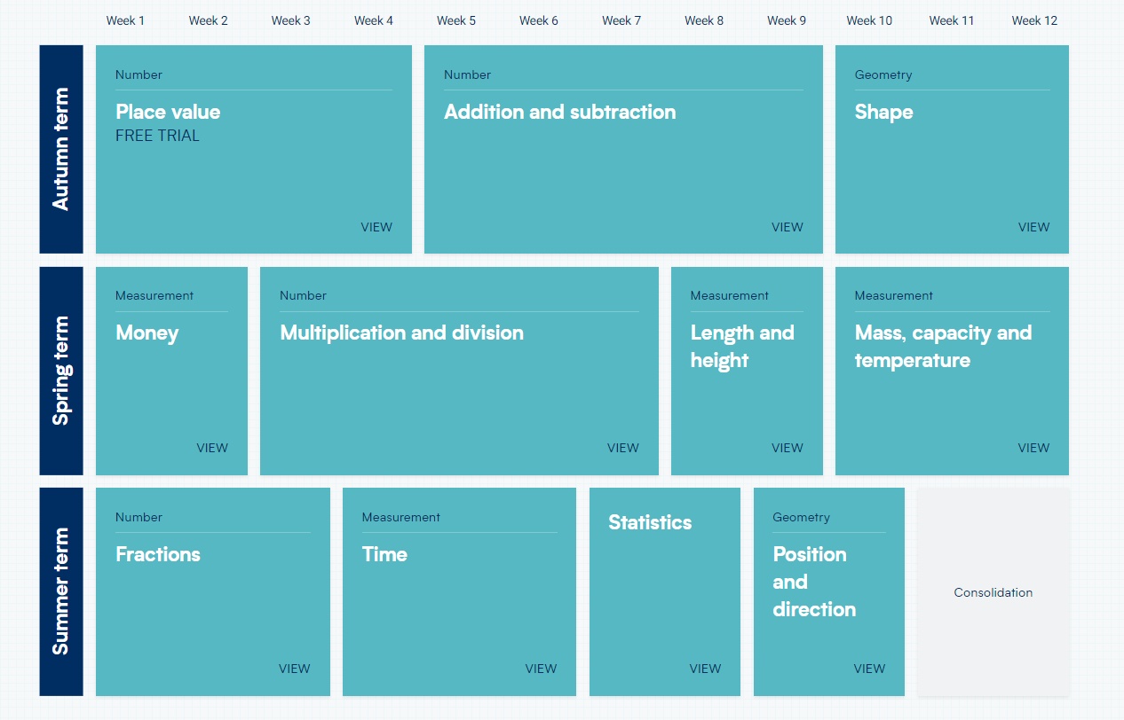The height and width of the screenshot is (720, 1124).
Task: Click Number category on Multiplication and division card
Action: pyautogui.click(x=303, y=296)
